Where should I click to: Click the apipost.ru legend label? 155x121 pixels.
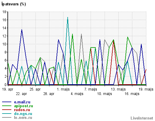point(24,106)
